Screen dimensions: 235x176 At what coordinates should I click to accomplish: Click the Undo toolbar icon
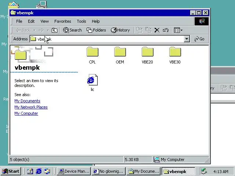tap(166, 30)
